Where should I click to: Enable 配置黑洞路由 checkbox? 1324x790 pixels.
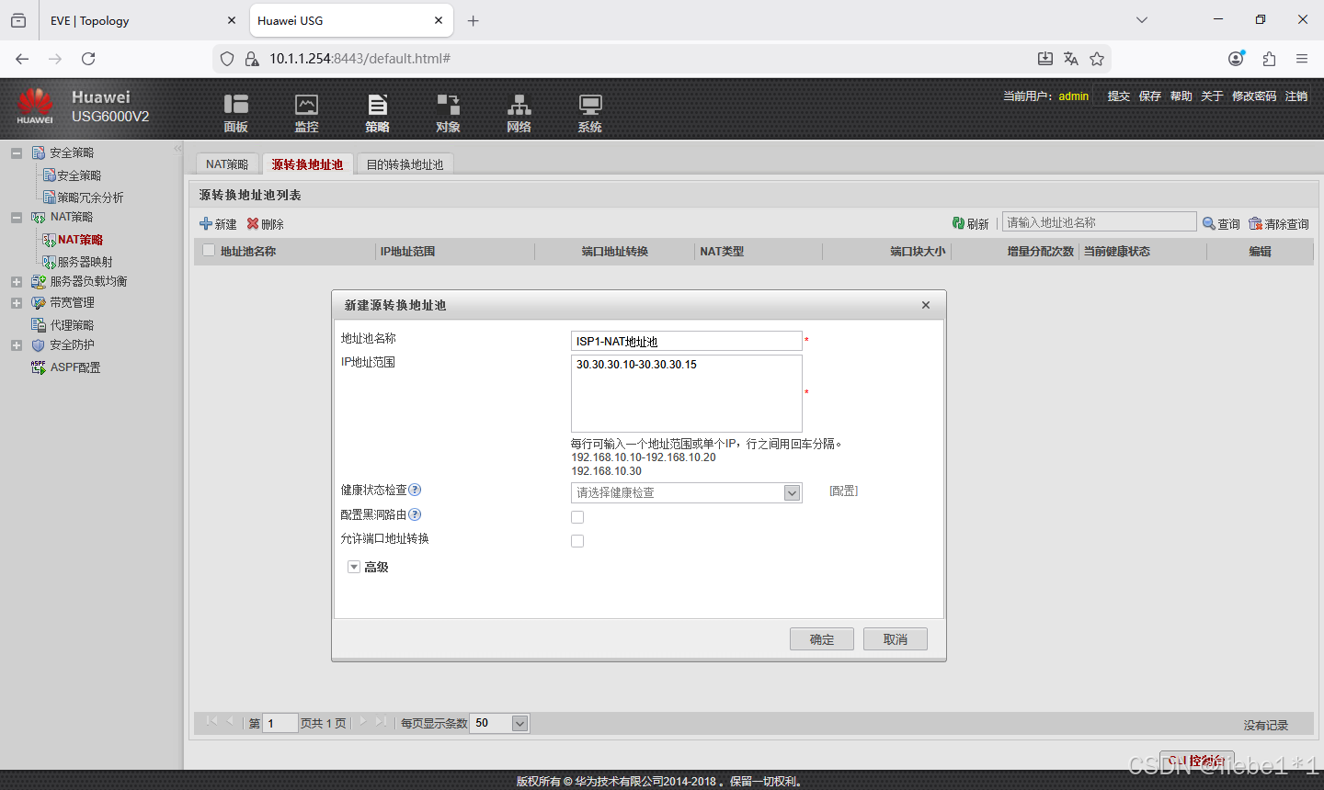point(577,517)
